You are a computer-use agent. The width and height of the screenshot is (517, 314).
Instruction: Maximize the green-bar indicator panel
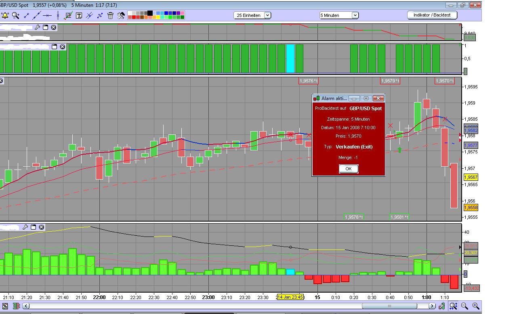(55, 47)
